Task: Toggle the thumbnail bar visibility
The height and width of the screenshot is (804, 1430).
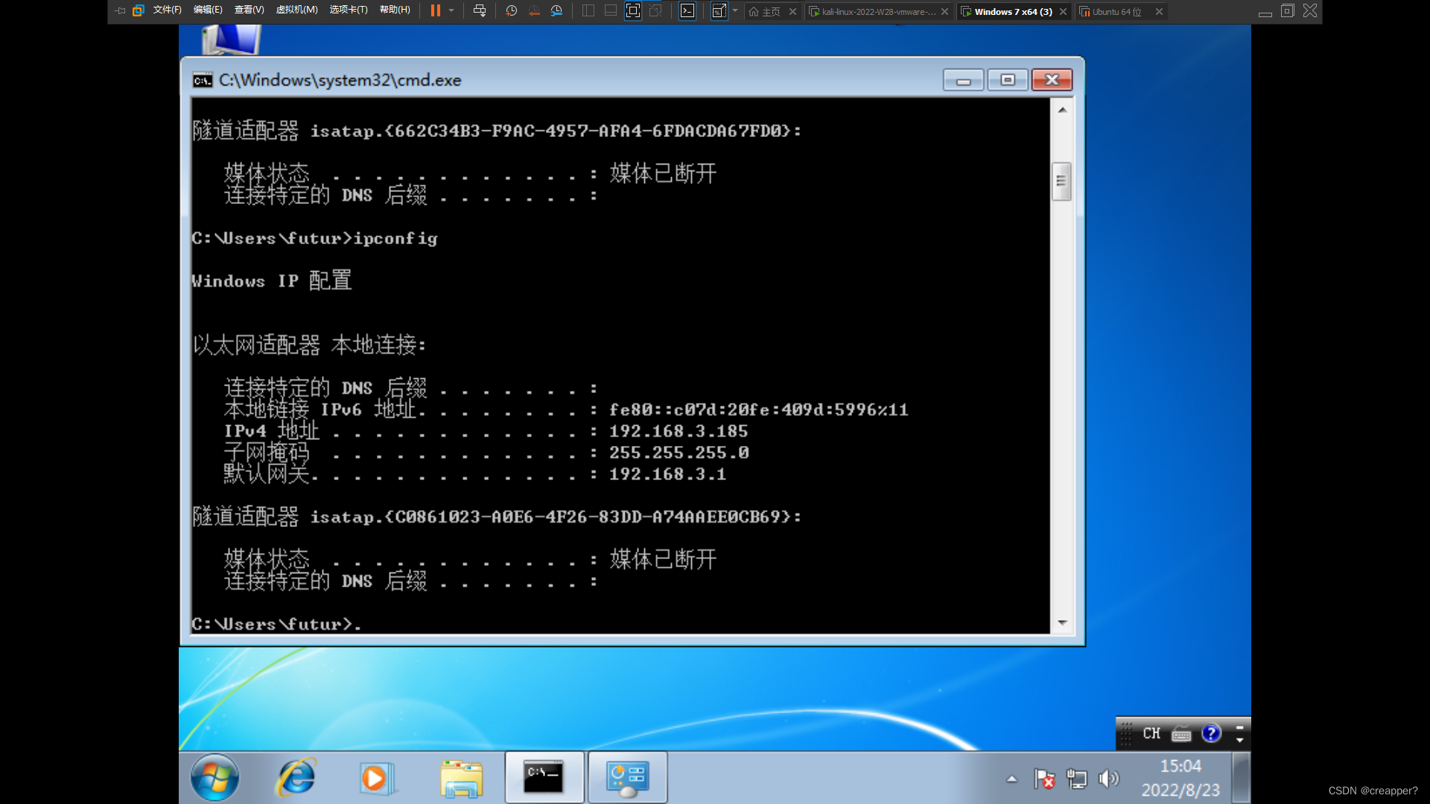Action: pos(610,11)
